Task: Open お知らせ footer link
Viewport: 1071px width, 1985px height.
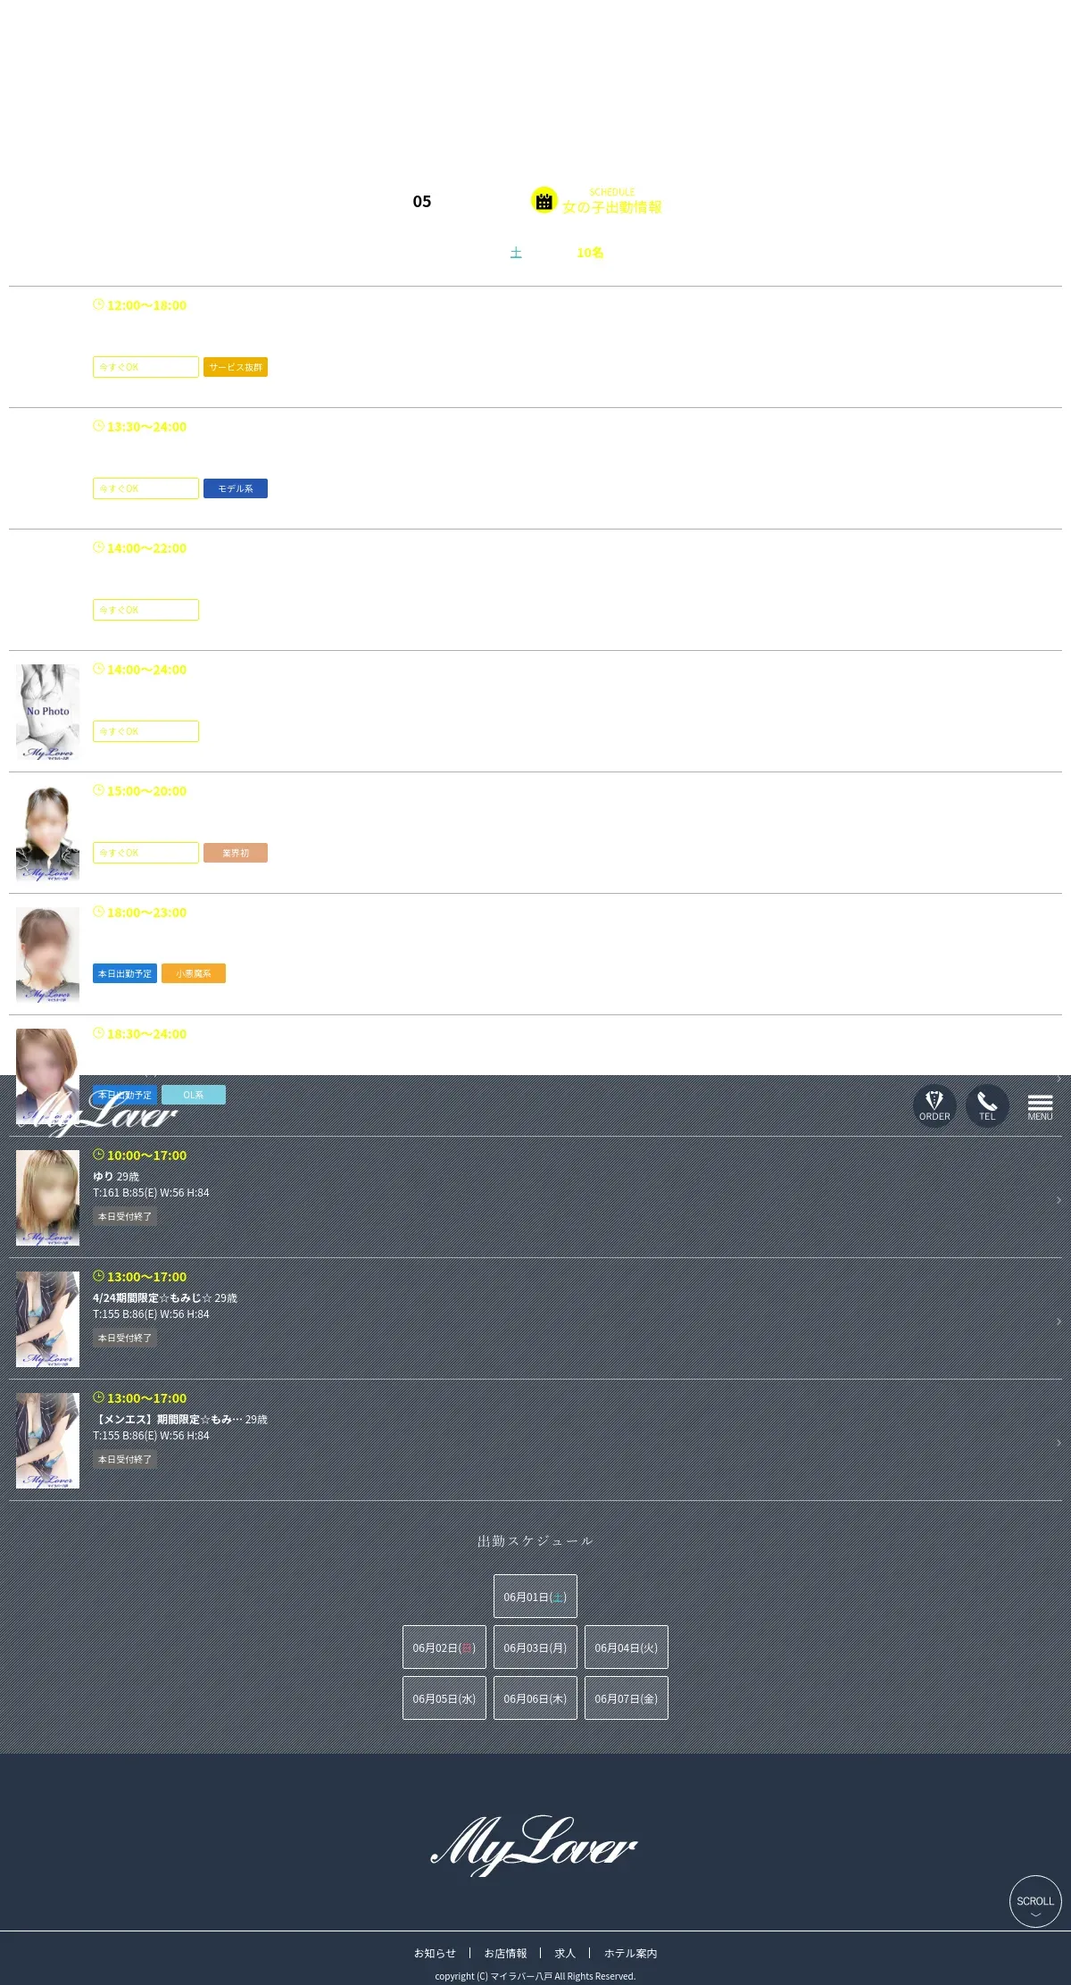Action: point(435,1953)
